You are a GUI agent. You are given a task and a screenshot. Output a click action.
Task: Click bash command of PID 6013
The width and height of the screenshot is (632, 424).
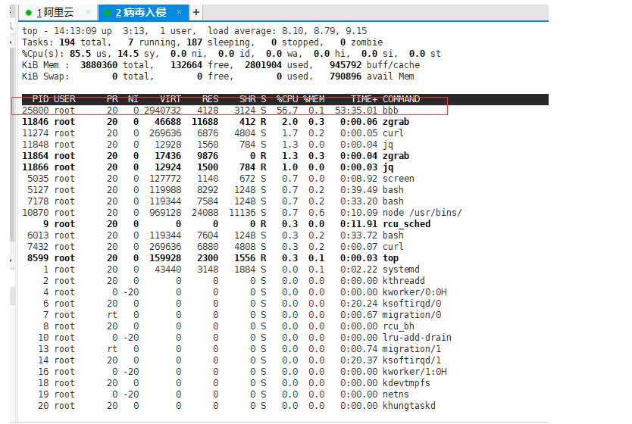(393, 235)
